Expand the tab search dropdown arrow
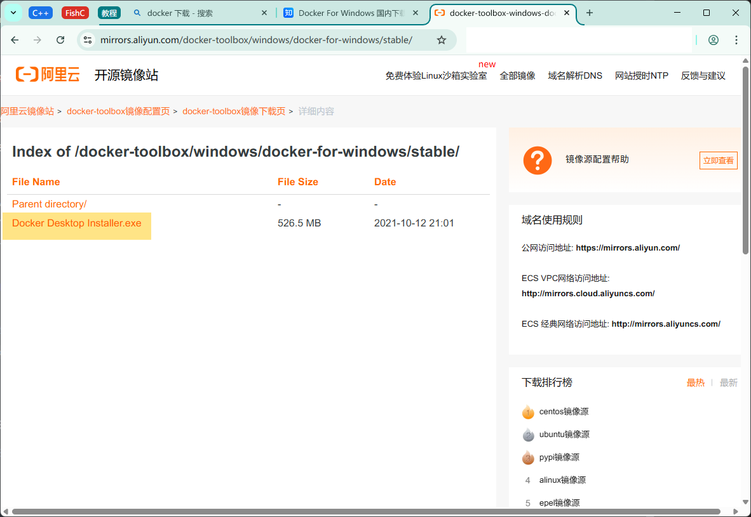This screenshot has width=751, height=517. [x=13, y=13]
